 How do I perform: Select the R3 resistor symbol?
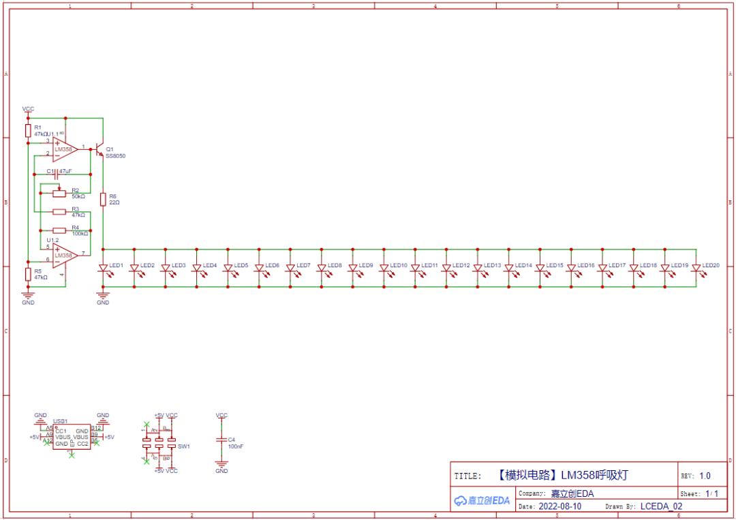coord(59,212)
